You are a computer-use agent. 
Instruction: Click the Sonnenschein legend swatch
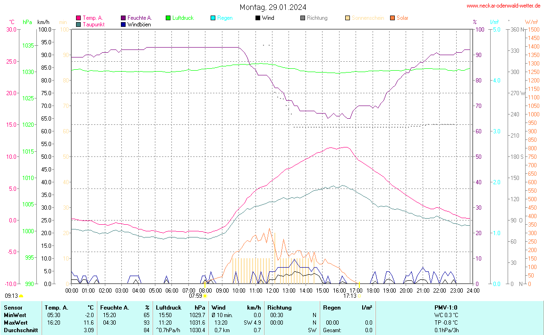click(348, 18)
